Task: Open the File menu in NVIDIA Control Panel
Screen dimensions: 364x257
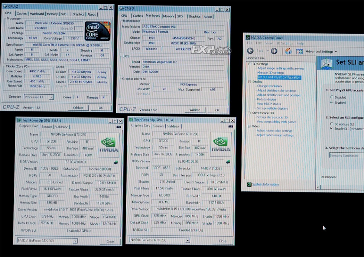Action: [x=250, y=43]
